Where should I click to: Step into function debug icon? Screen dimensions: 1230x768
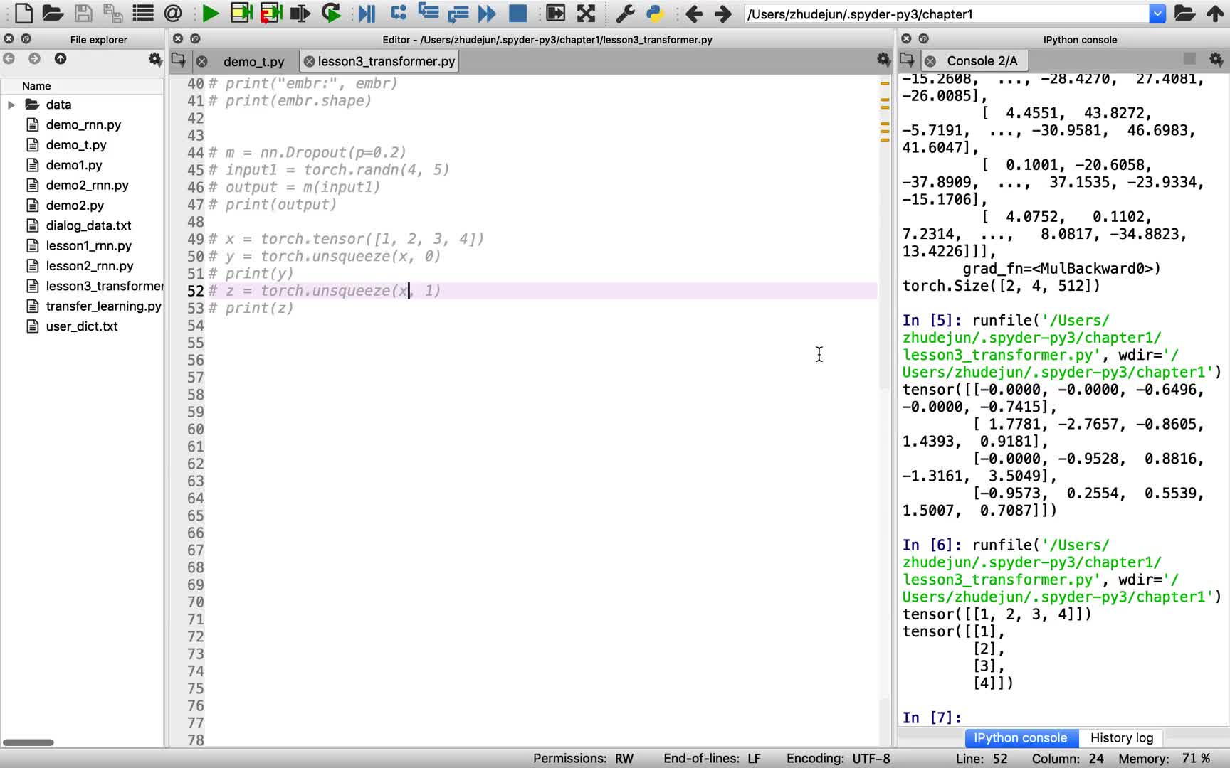point(428,13)
